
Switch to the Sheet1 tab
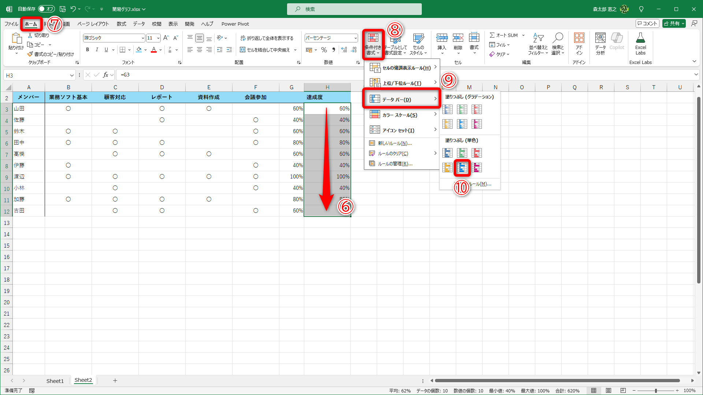tap(55, 381)
